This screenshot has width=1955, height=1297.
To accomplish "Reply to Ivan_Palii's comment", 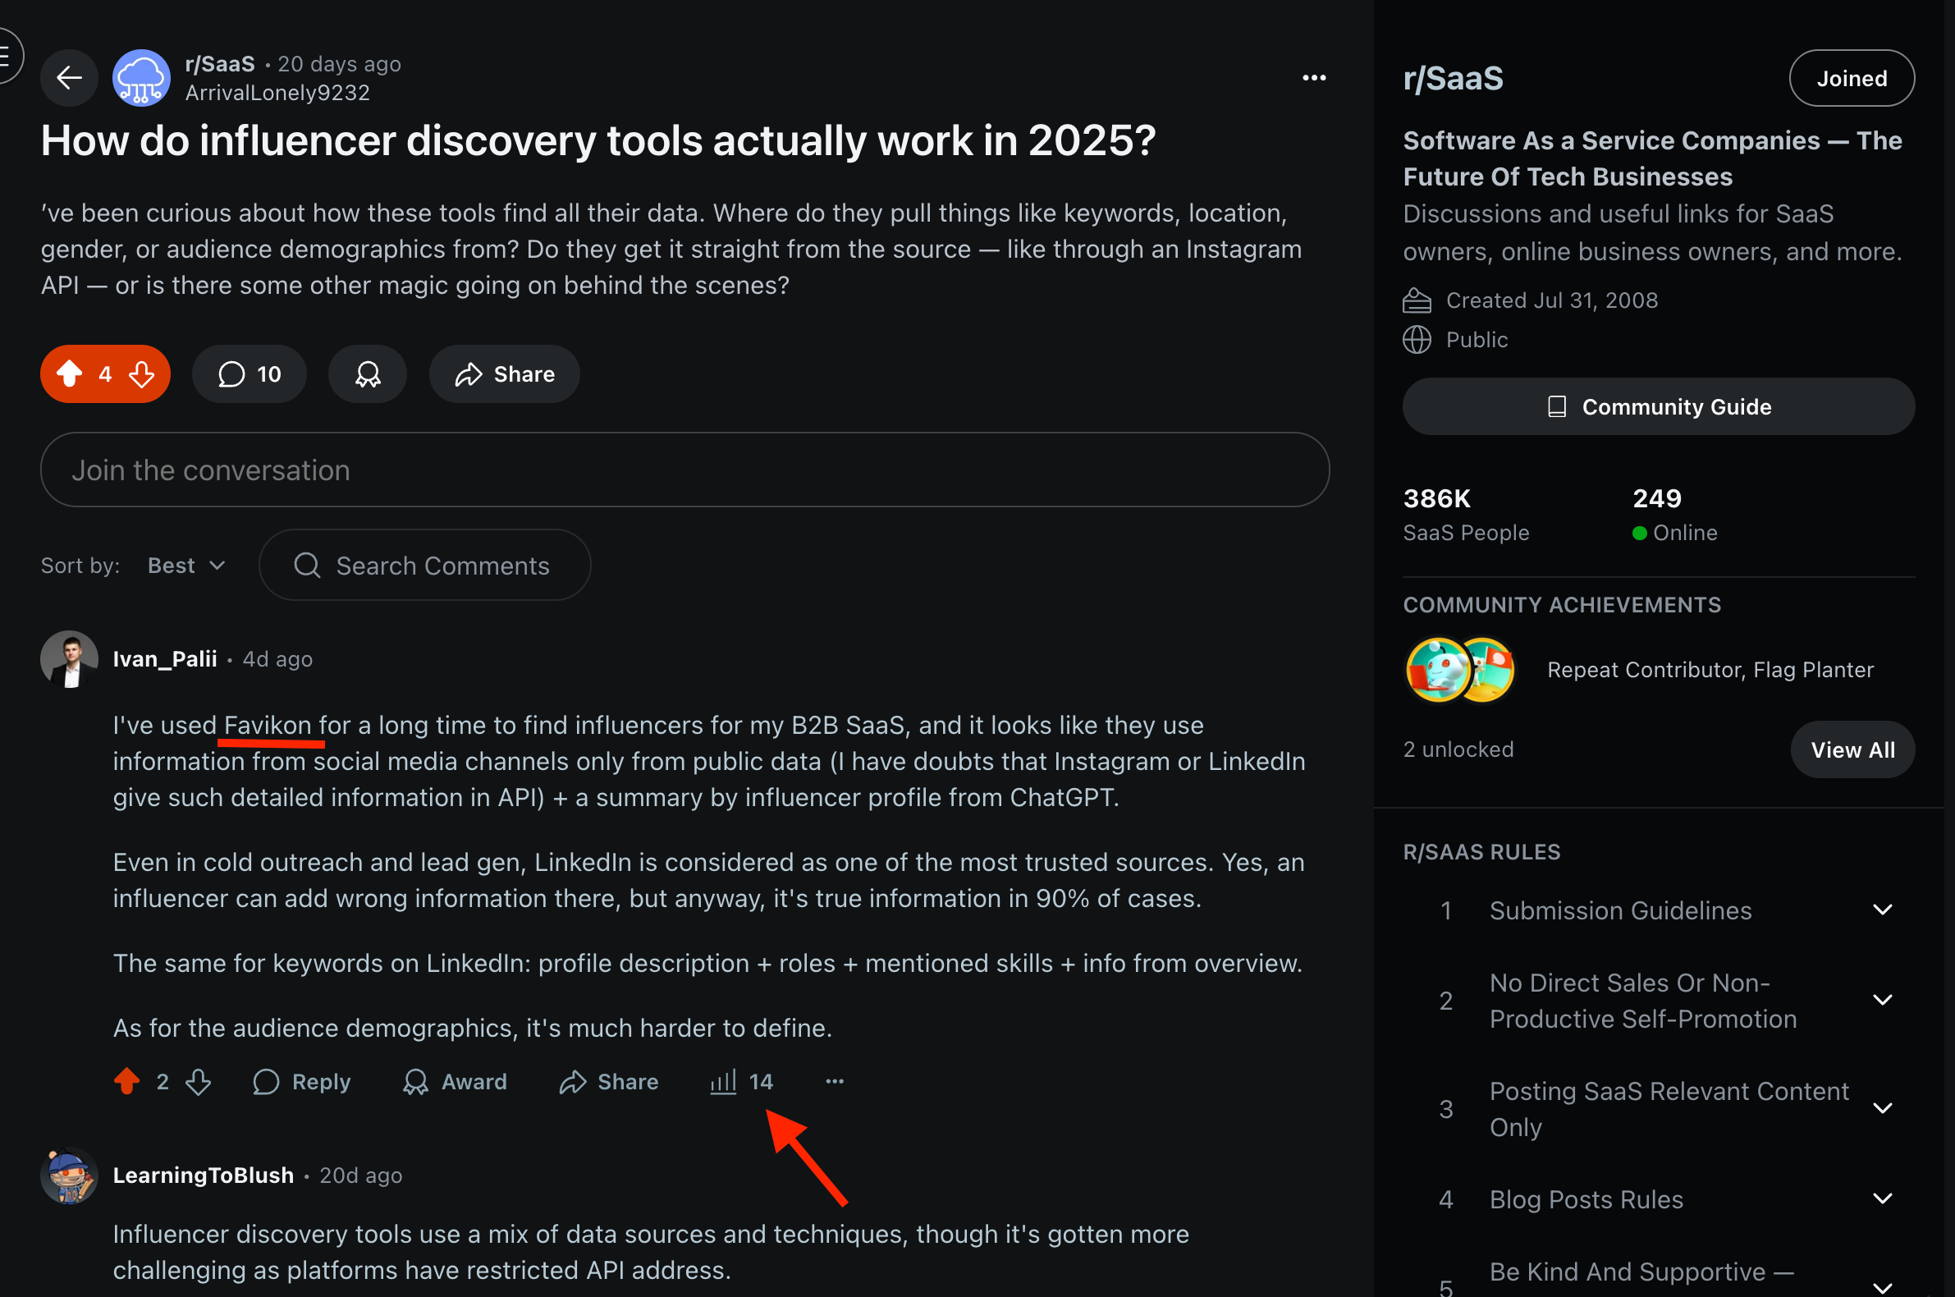I will pos(302,1081).
